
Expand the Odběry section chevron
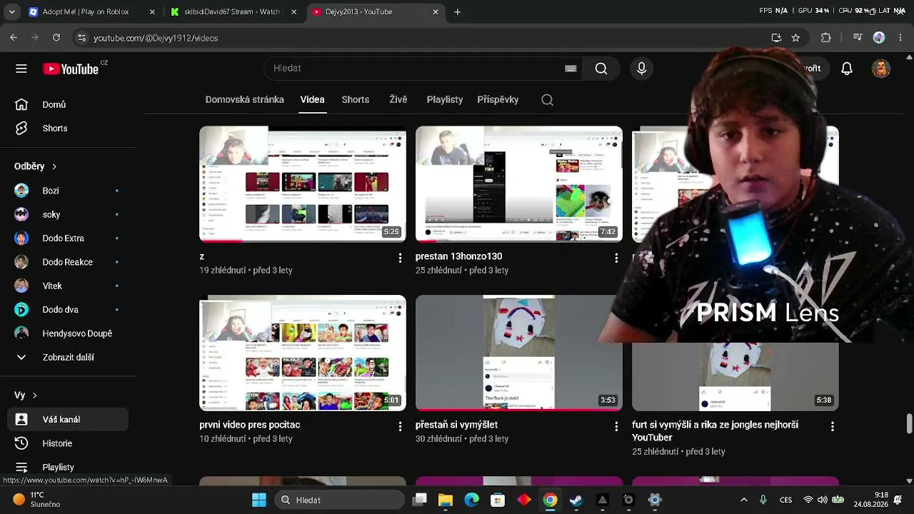(x=54, y=166)
